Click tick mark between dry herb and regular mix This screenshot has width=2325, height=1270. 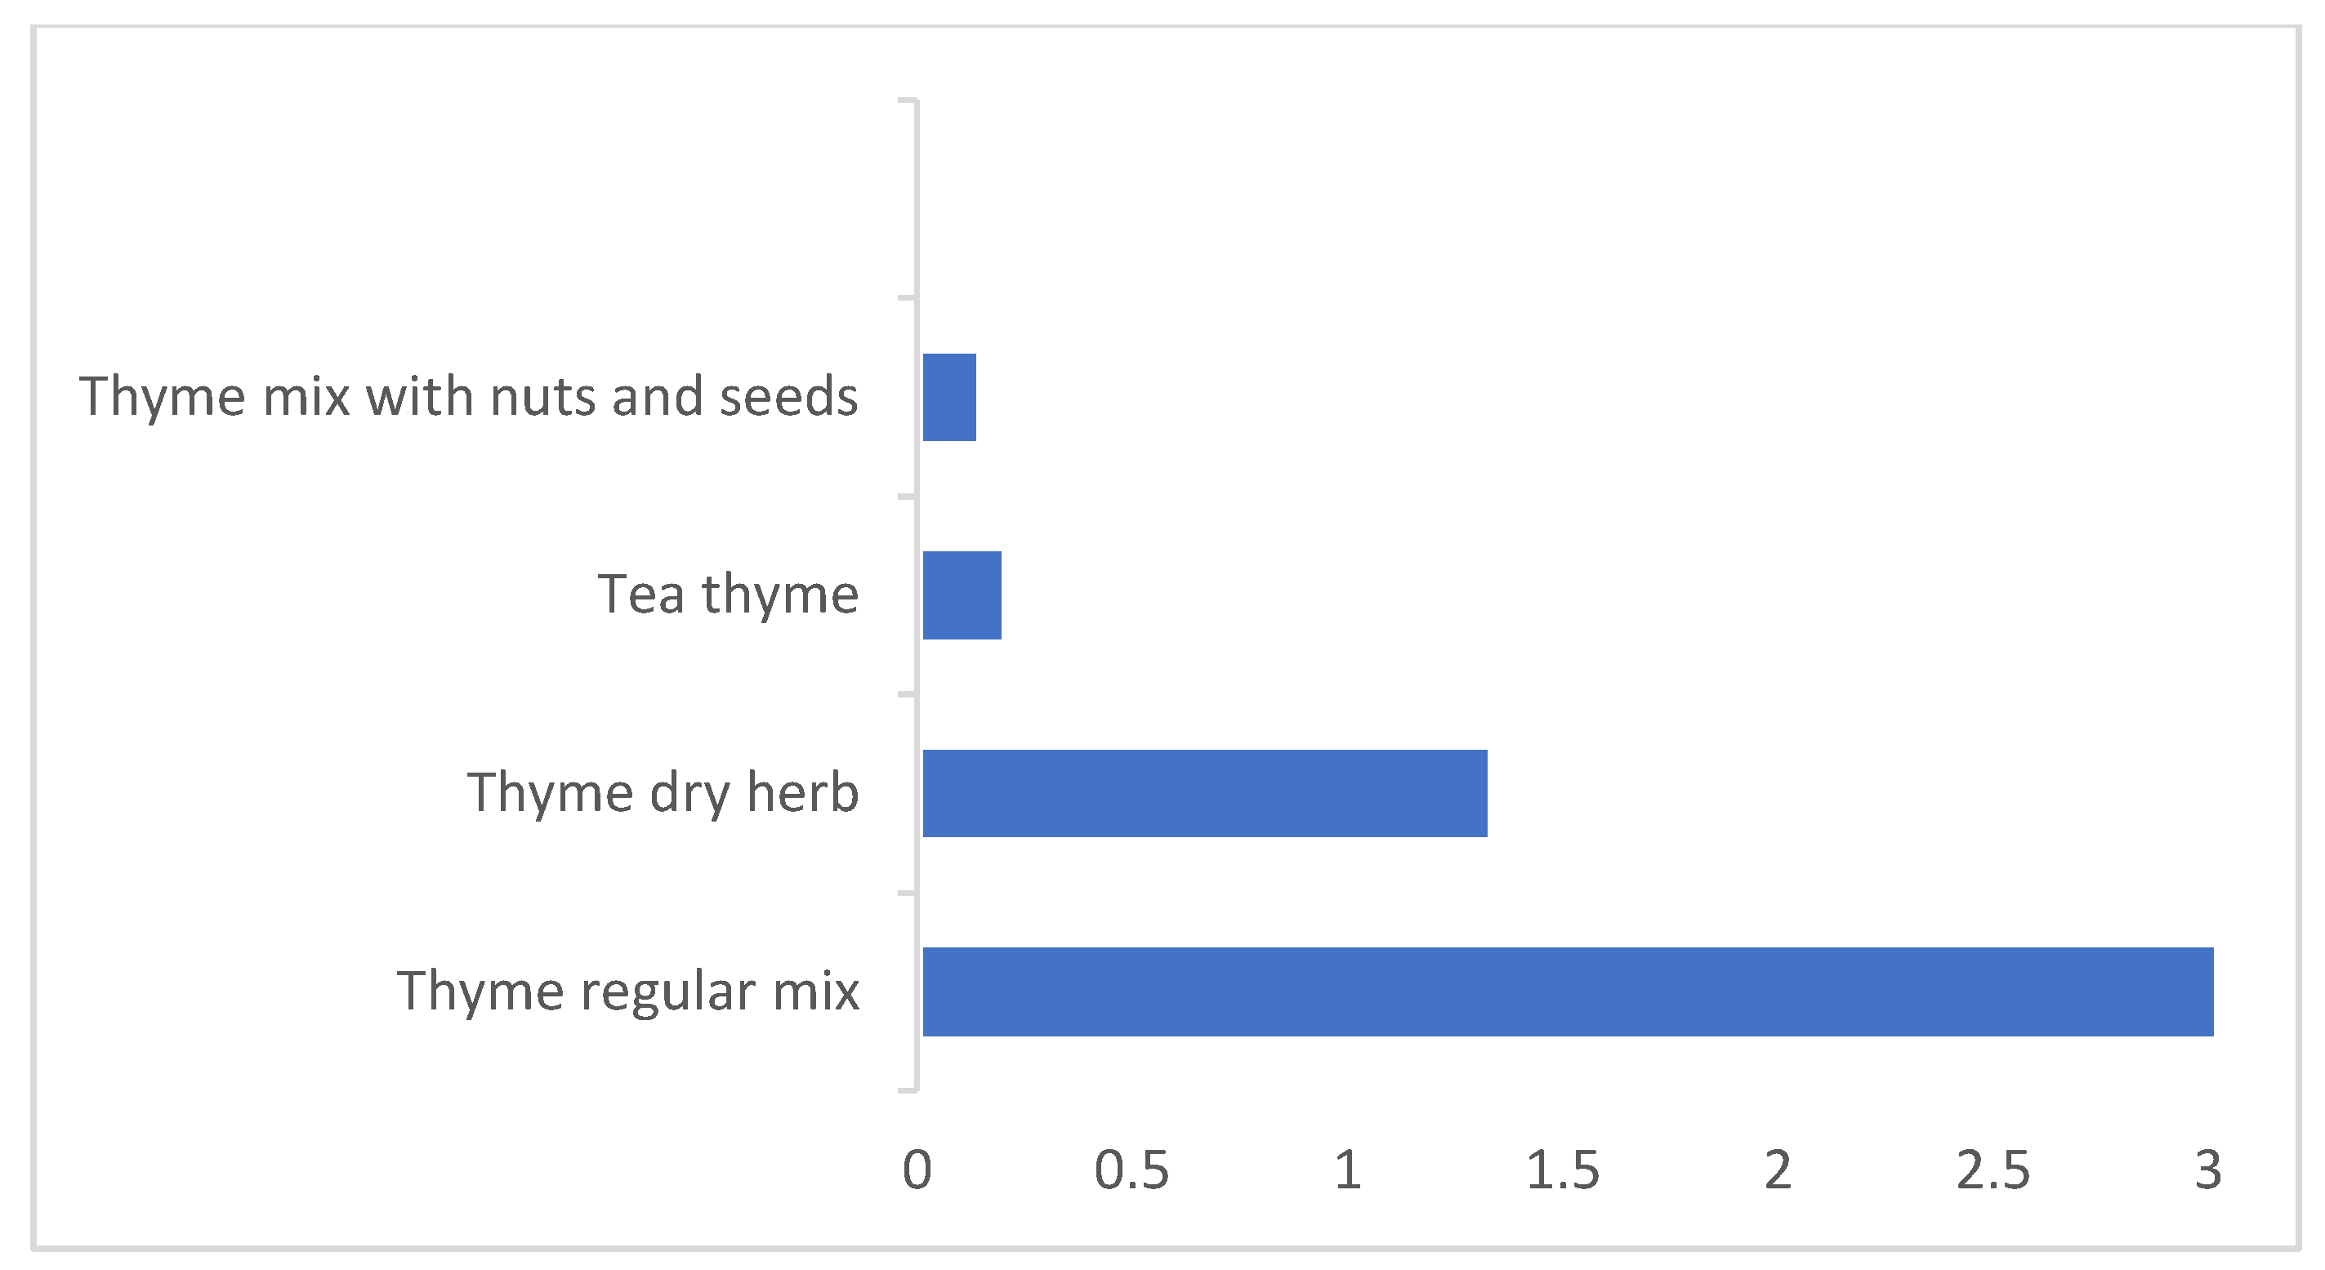point(906,893)
